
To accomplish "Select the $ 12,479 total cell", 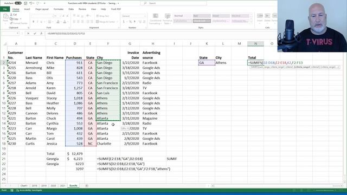I will (x=75, y=154).
